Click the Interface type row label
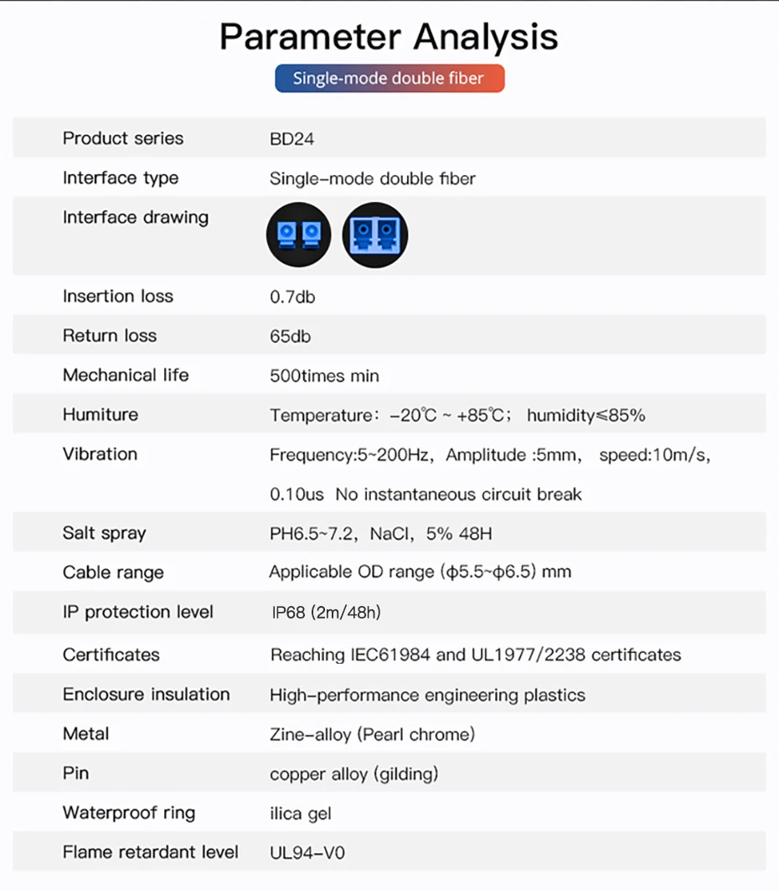Viewport: 779px width, 891px height. pos(121,178)
